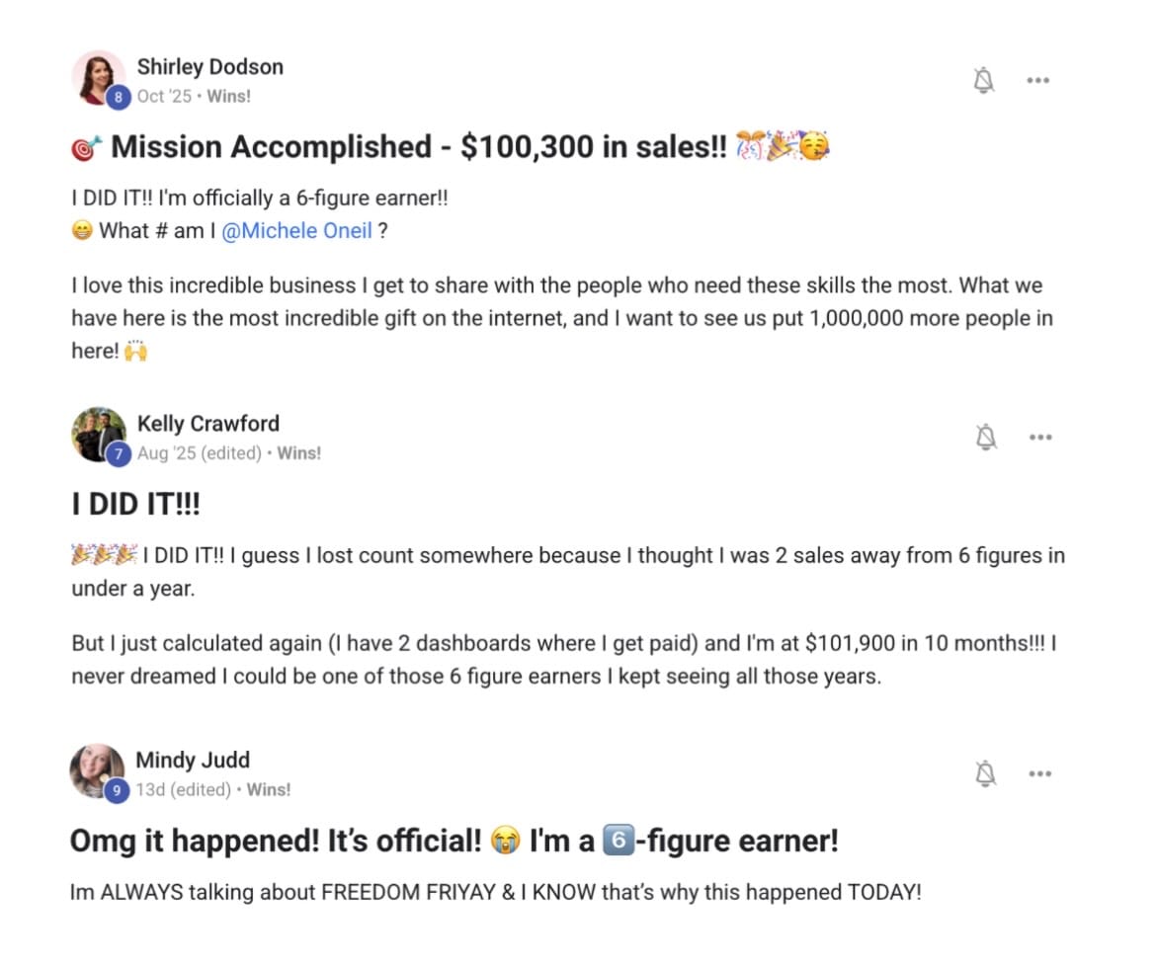Screen dimensions: 1156x968
Task: Click level 9 badge on Mindy's avatar
Action: (x=119, y=790)
